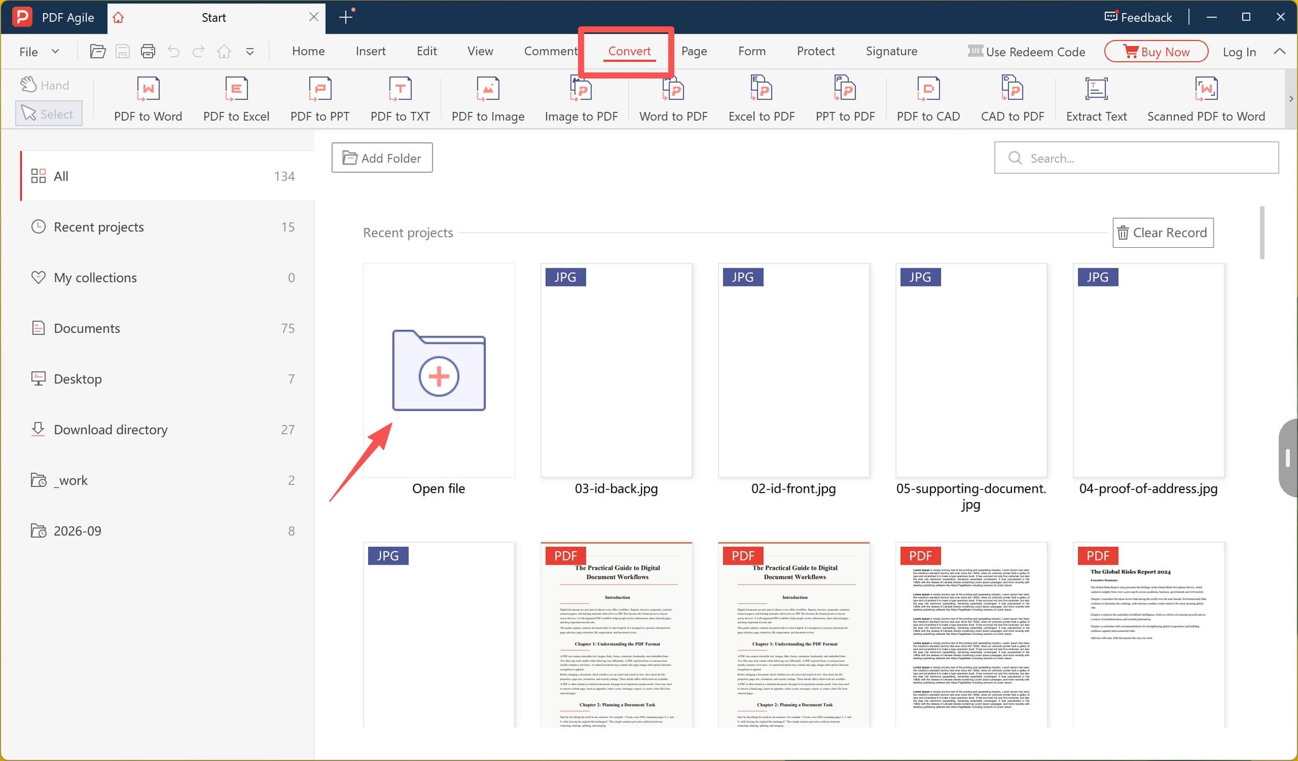This screenshot has width=1298, height=761.
Task: Open Scanned PDF to Word tool
Action: 1206,99
